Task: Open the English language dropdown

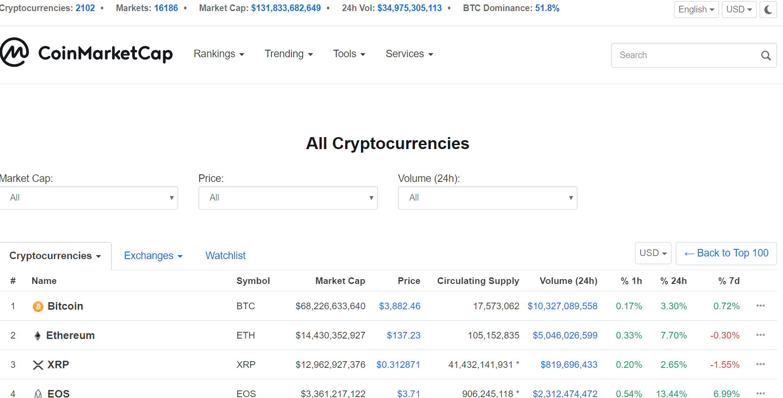Action: click(x=696, y=9)
